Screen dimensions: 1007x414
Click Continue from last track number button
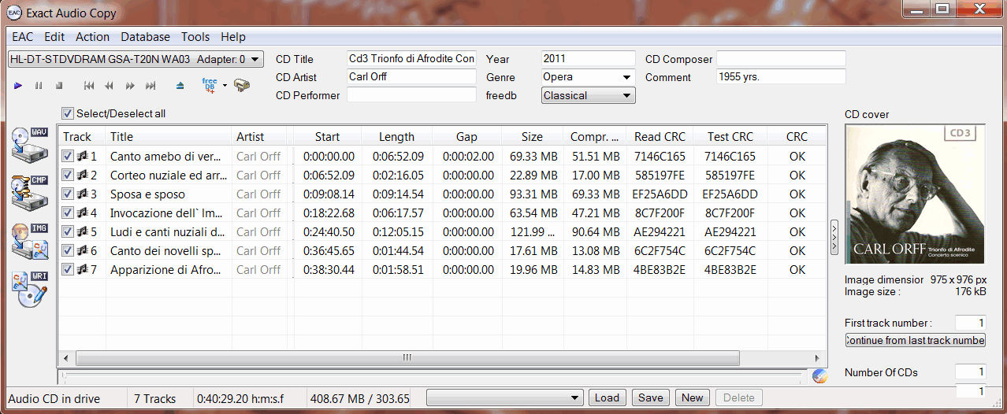click(x=915, y=340)
